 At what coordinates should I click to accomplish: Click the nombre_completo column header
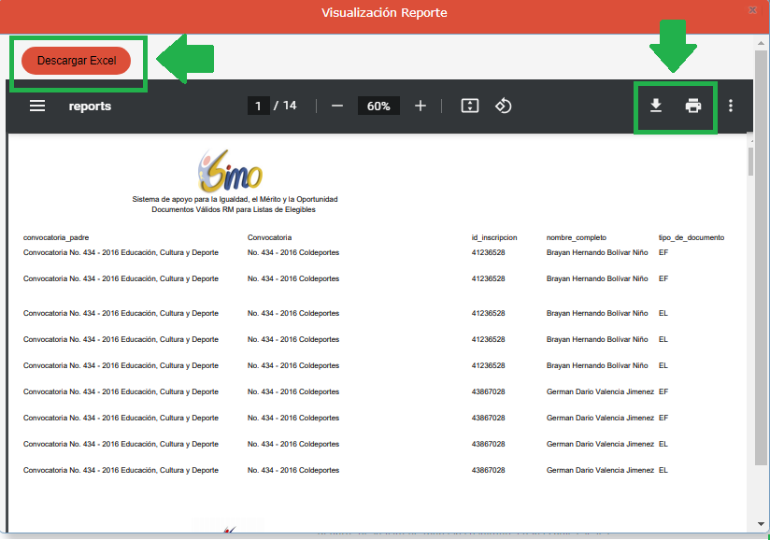pos(577,237)
